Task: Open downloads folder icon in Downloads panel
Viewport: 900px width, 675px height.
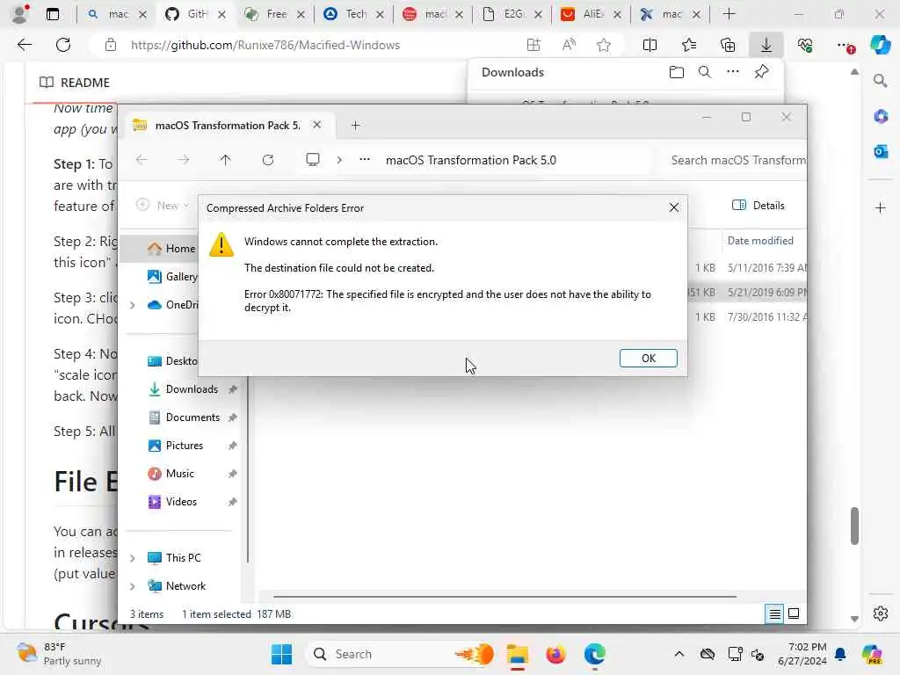Action: point(677,72)
